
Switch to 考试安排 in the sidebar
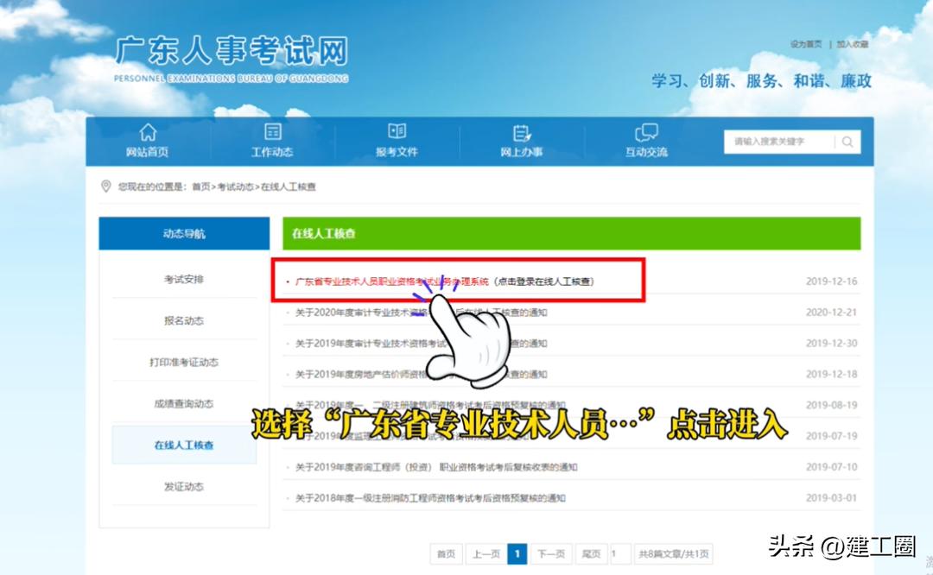183,278
